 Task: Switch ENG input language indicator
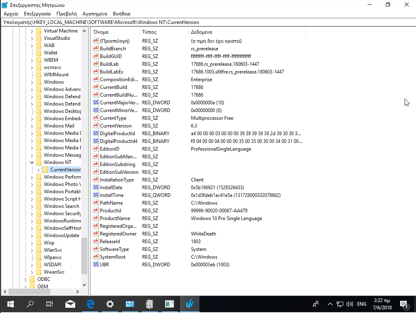[362, 304]
